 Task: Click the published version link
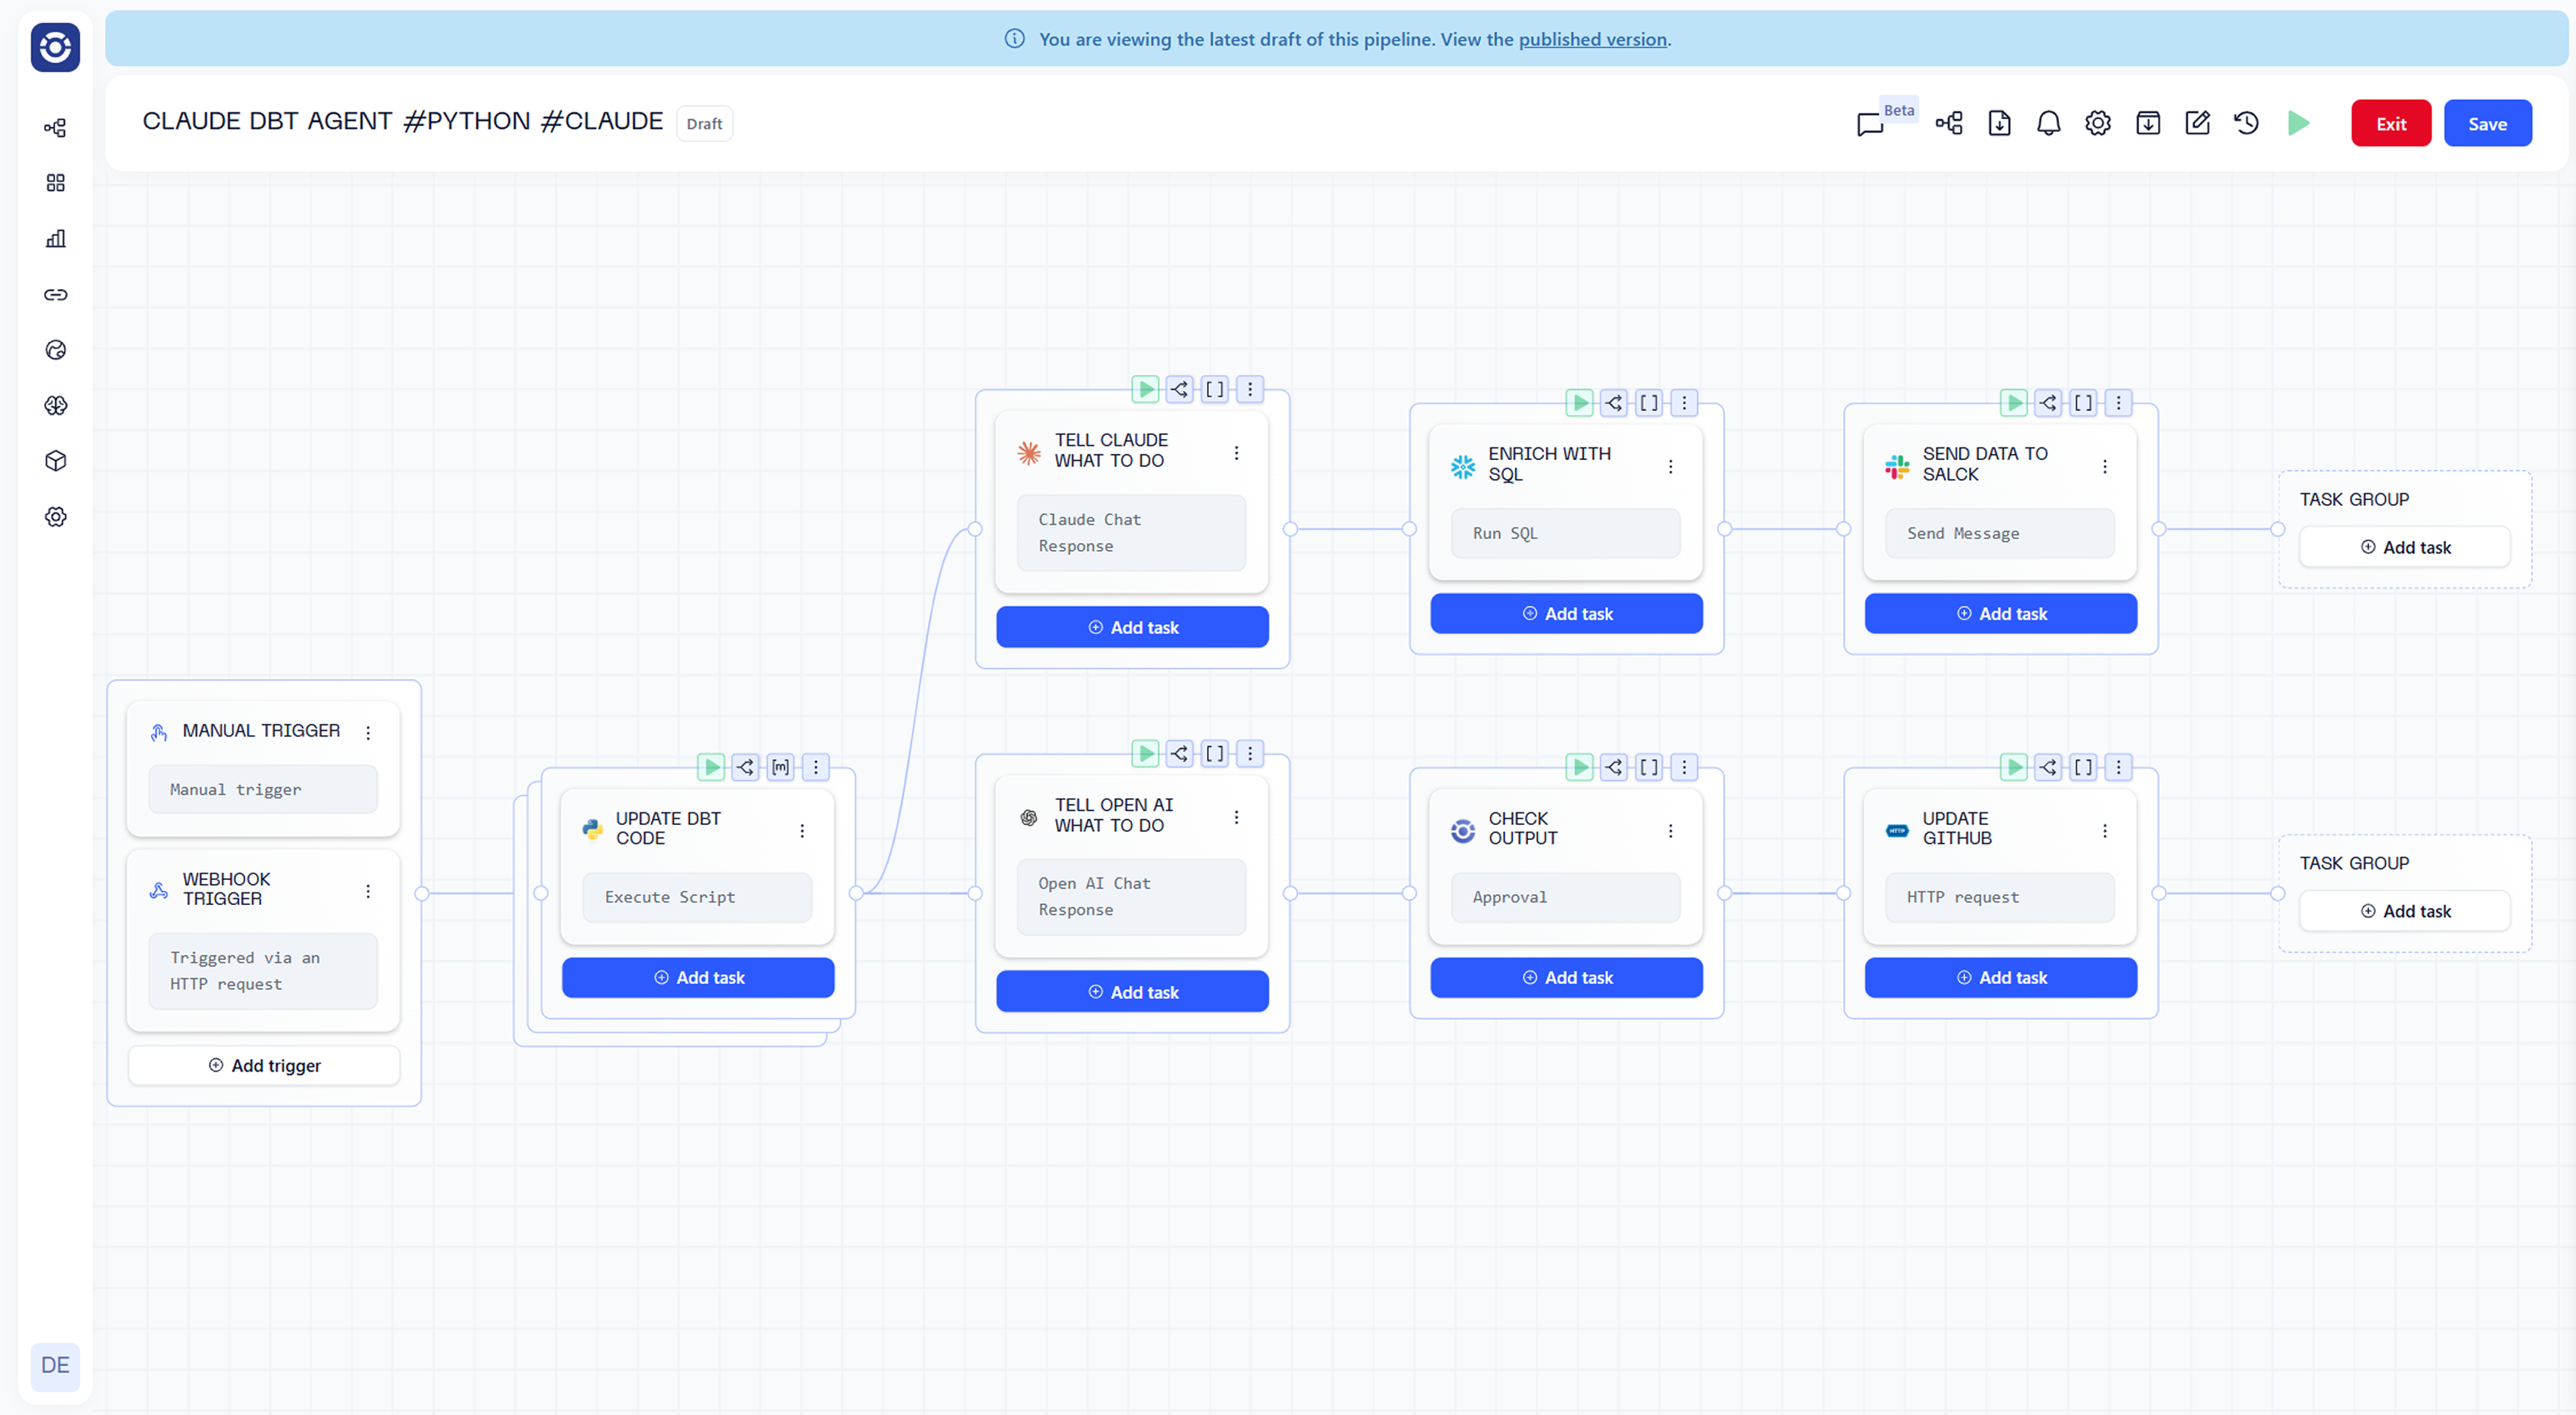point(1592,39)
